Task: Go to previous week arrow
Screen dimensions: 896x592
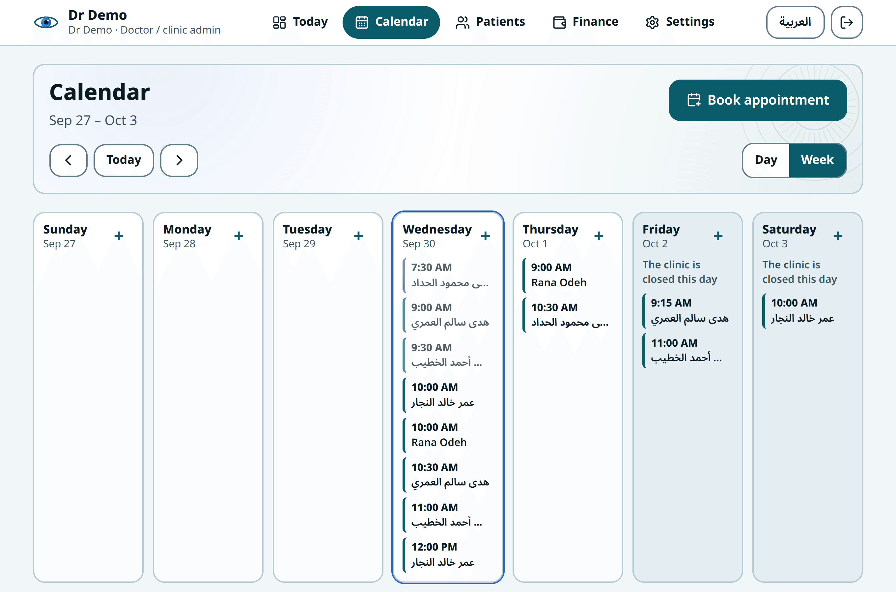Action: click(69, 160)
